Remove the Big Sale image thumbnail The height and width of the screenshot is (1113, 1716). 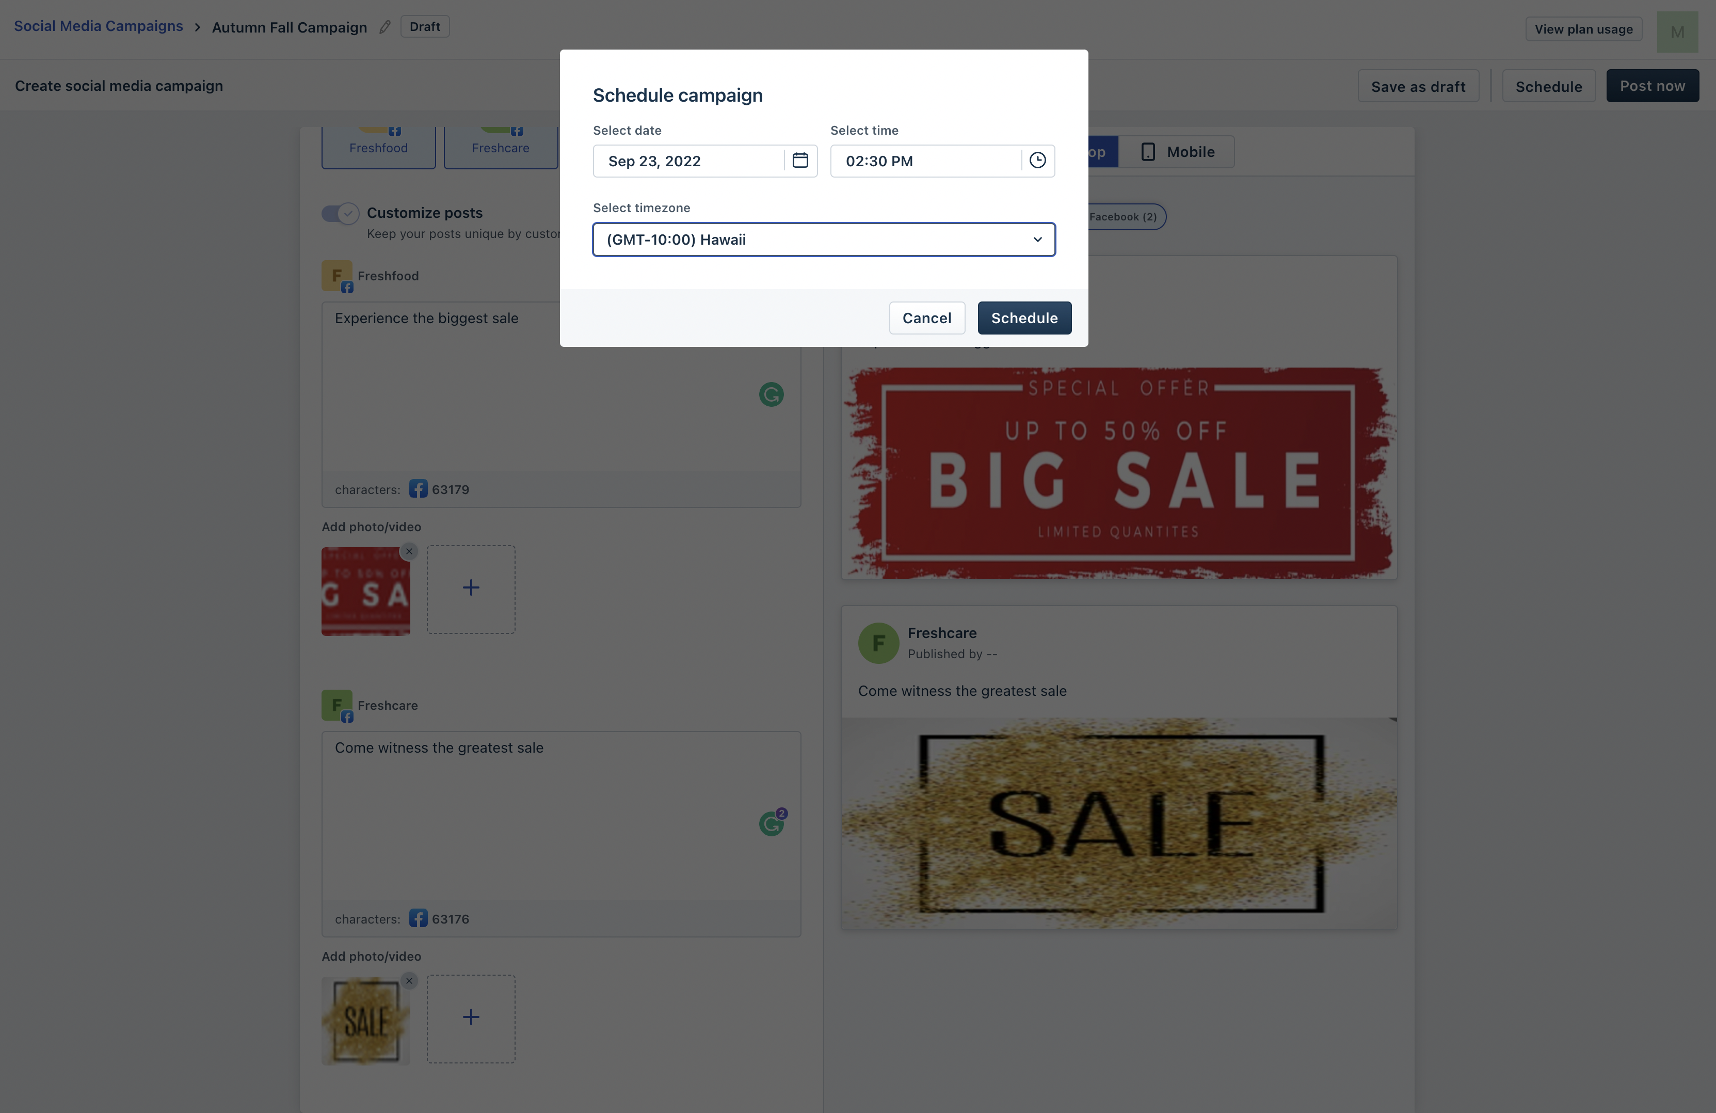click(x=409, y=551)
